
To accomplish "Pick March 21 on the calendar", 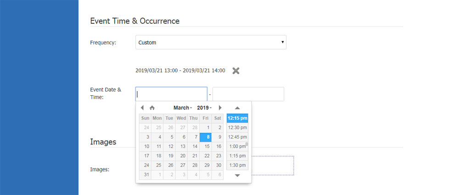I will tap(195, 156).
